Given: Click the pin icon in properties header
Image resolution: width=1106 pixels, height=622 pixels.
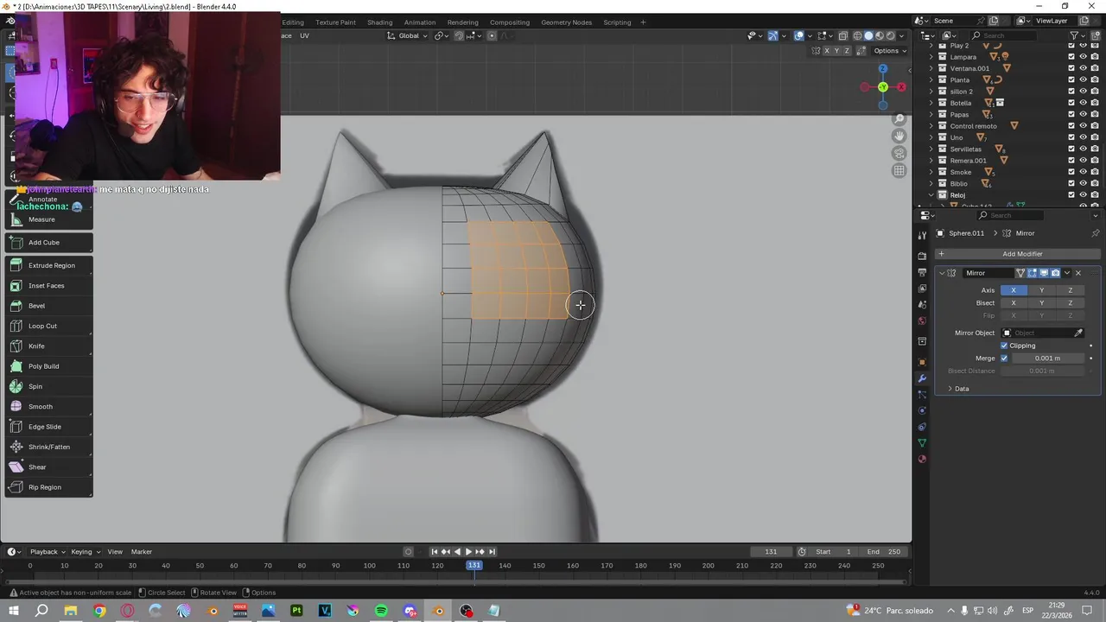Looking at the screenshot, I should tap(1096, 233).
